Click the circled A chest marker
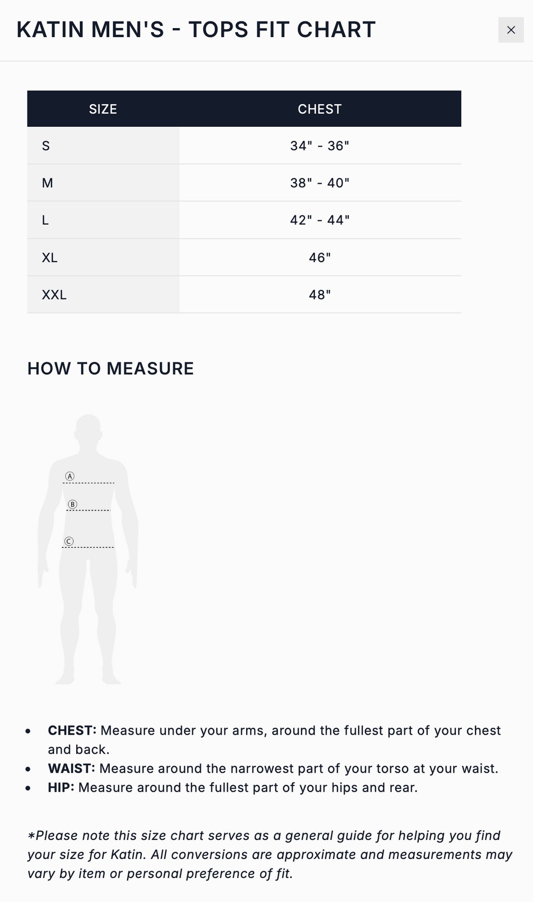 70,476
